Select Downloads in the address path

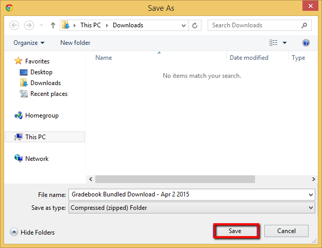(x=128, y=25)
